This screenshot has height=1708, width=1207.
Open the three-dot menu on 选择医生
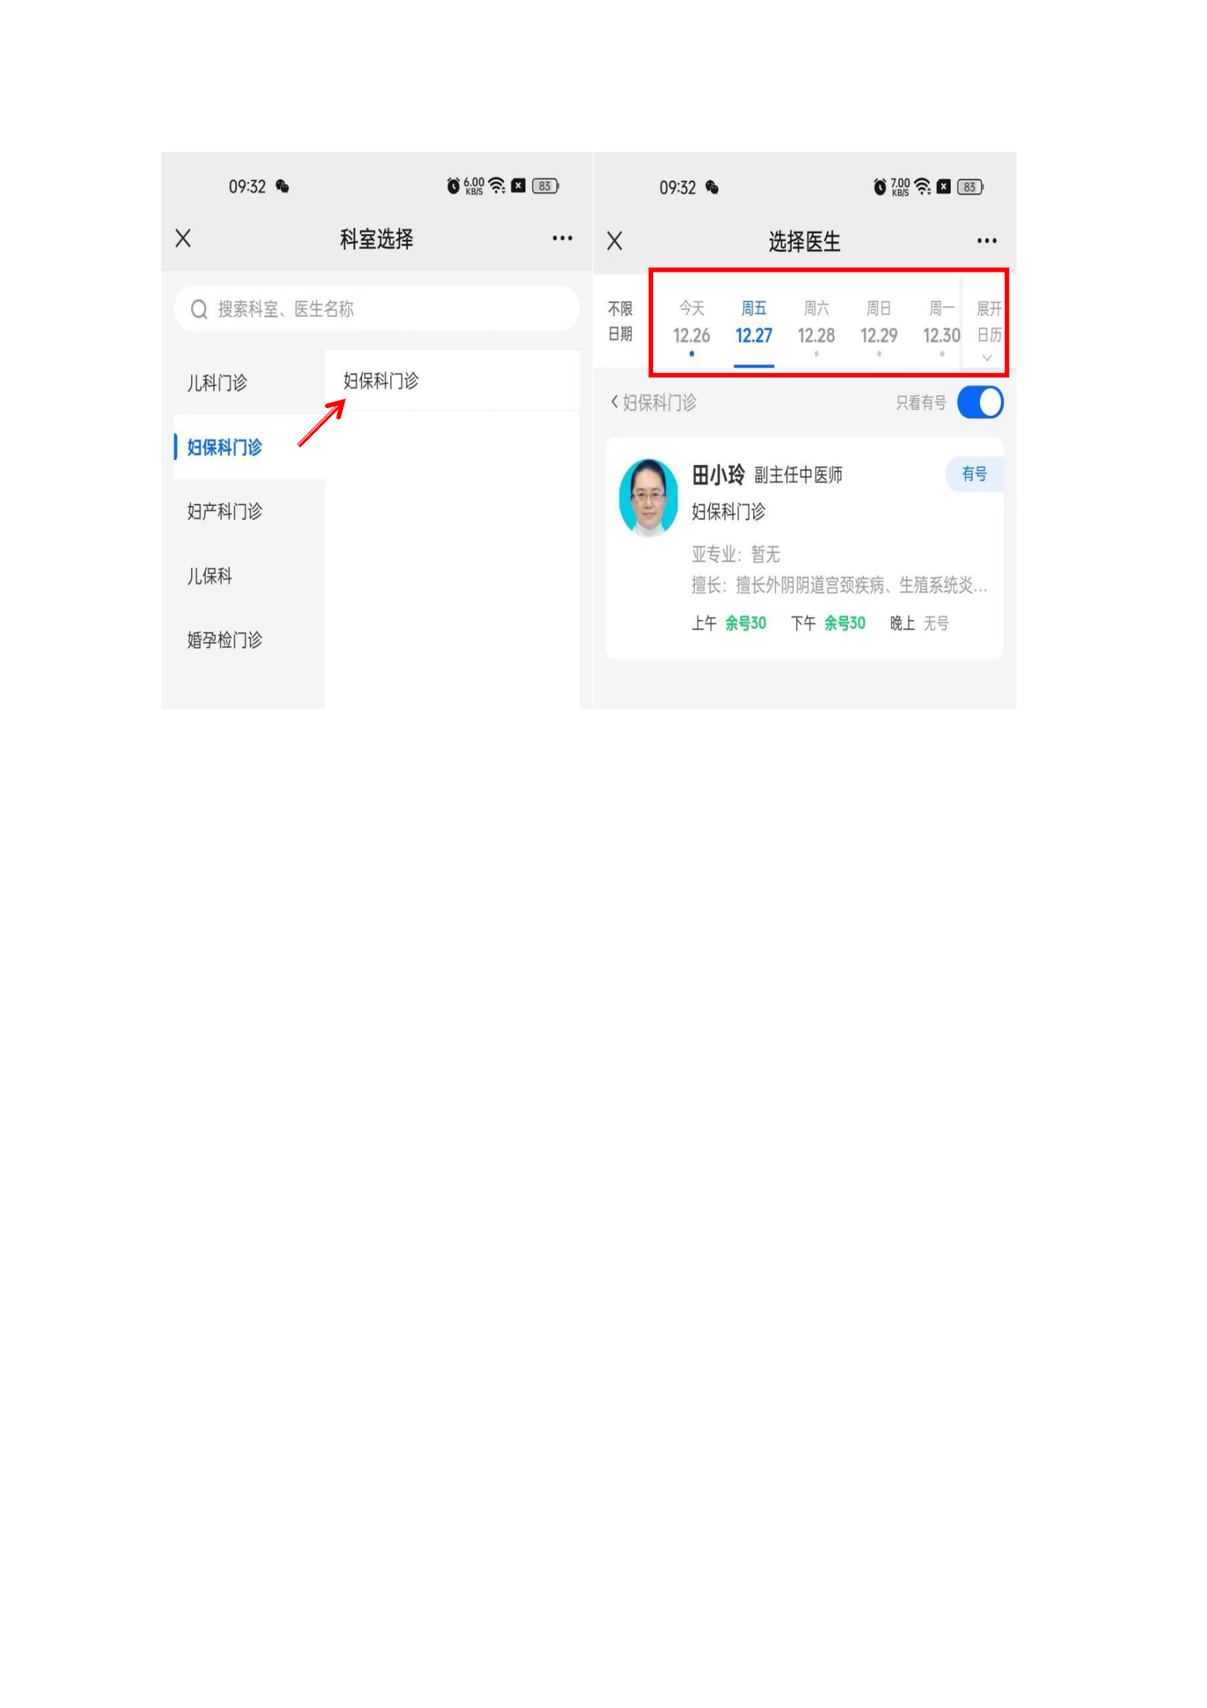point(987,240)
